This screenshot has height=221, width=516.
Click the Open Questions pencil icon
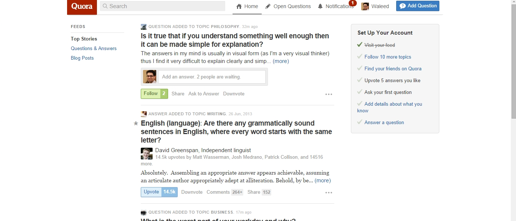[x=268, y=6]
